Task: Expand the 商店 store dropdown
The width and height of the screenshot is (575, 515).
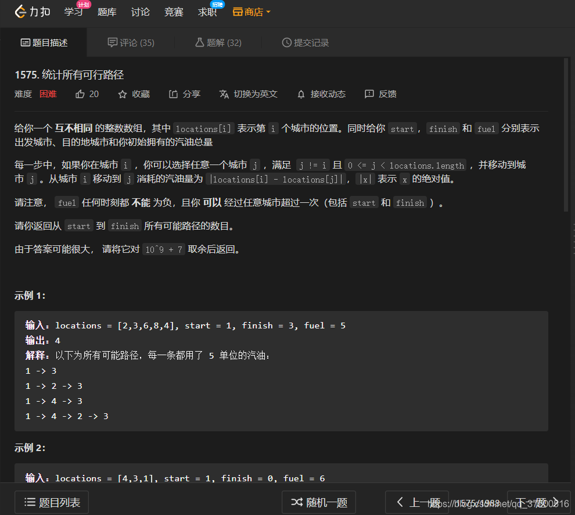Action: (x=252, y=12)
